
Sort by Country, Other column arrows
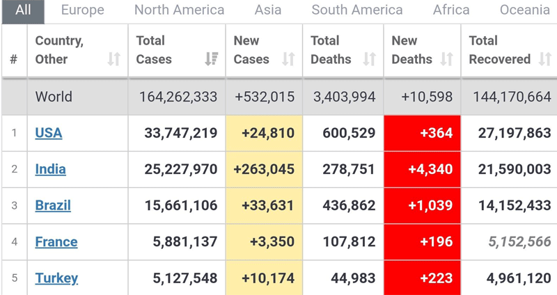(114, 60)
